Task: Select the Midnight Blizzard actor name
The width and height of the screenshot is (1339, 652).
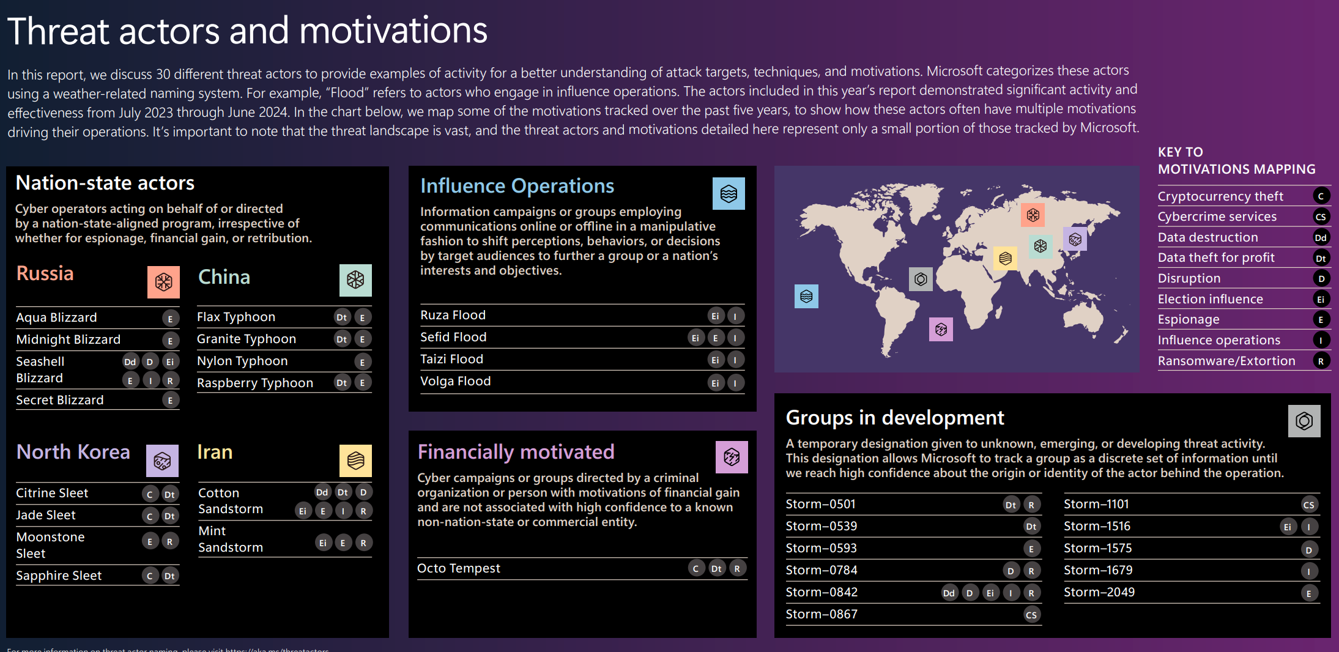Action: (69, 339)
